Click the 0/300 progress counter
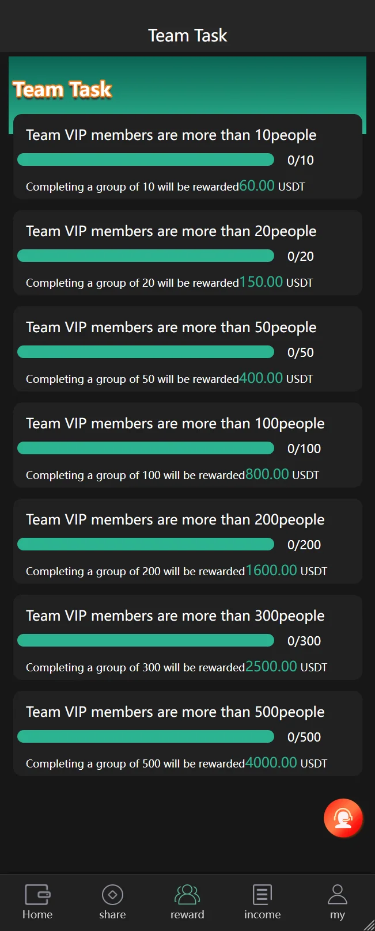Screen dimensions: 375x931 [x=304, y=641]
